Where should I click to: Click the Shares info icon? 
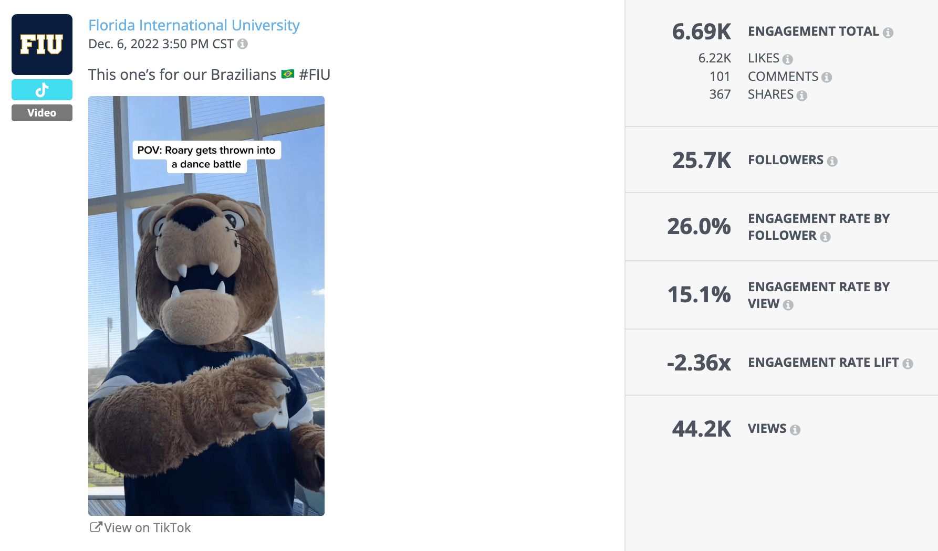point(801,95)
